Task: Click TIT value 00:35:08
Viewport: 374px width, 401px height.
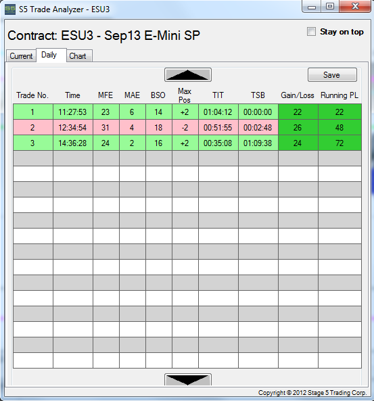Action: 218,143
